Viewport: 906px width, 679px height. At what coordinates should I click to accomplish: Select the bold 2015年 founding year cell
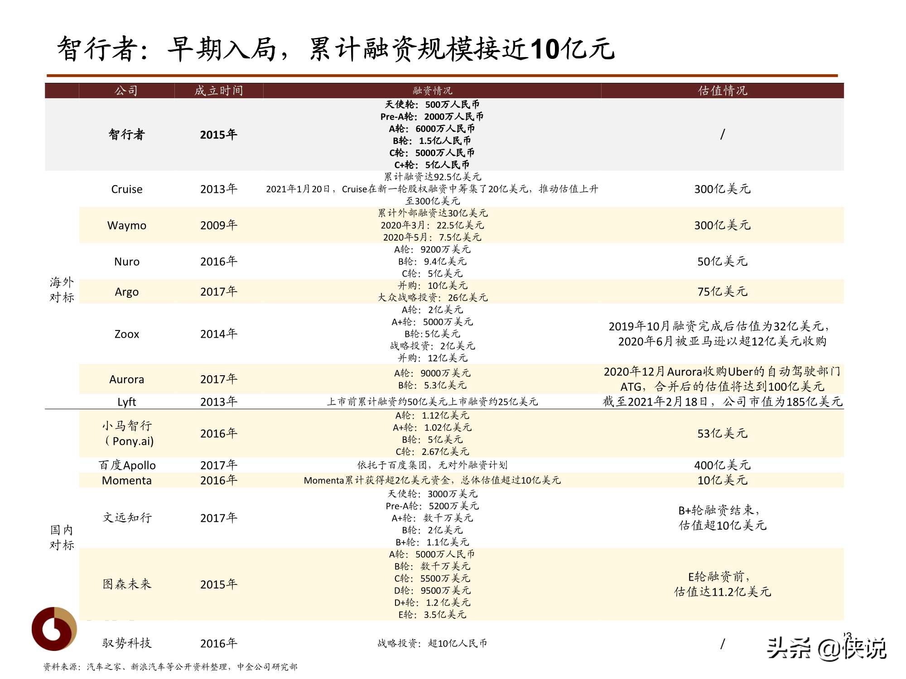219,134
